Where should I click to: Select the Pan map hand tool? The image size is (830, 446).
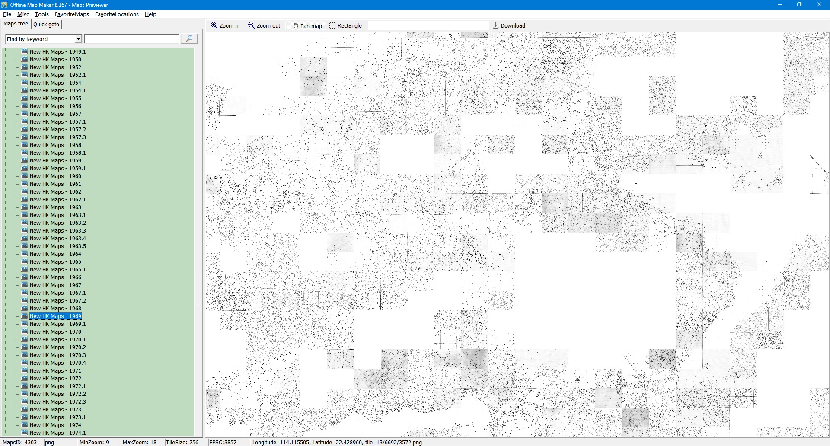click(296, 26)
